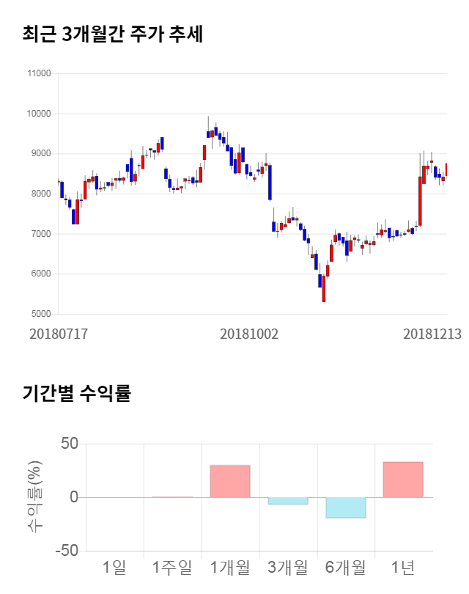
Task: Click the 1일 period label
Action: tap(114, 567)
